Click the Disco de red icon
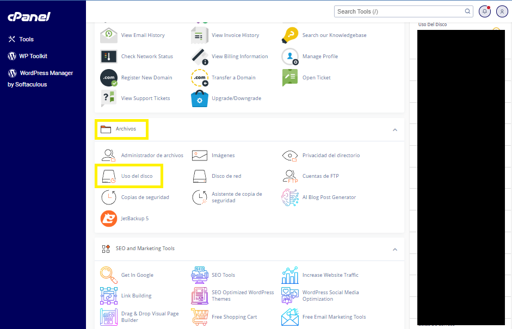The image size is (512, 329). [x=200, y=176]
